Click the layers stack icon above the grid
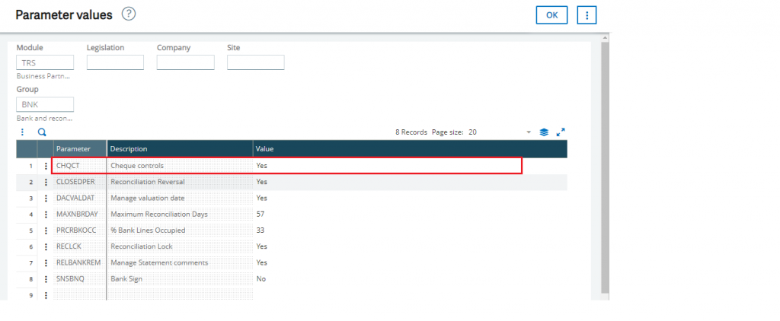Viewport: 780px width, 321px height. coord(544,132)
